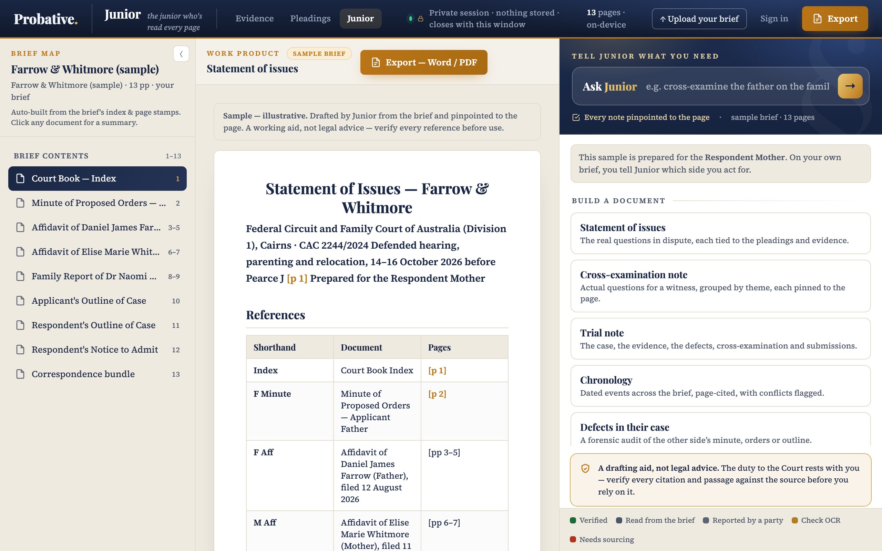Click document icon beside Applicant's Outline of Case

pyautogui.click(x=20, y=301)
